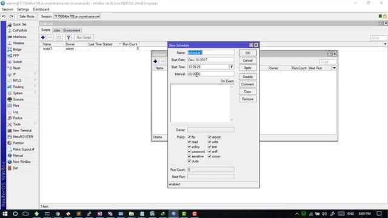Click Cancel in New Schedule
388x218 pixels.
tap(248, 61)
